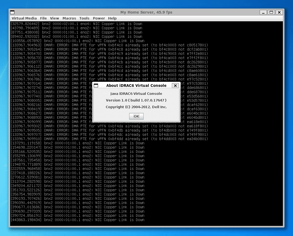Maximize the My Home Server console window
This screenshot has width=293, height=236.
tap(271, 12)
